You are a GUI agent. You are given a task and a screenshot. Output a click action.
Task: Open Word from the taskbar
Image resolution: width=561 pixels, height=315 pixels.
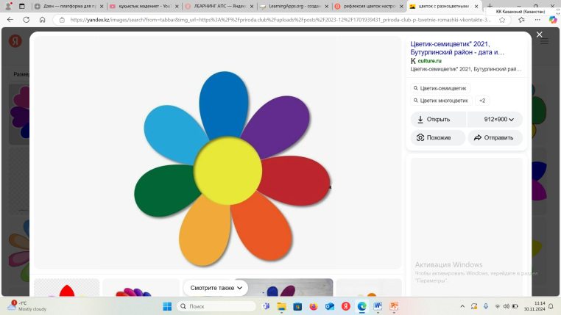[378, 306]
